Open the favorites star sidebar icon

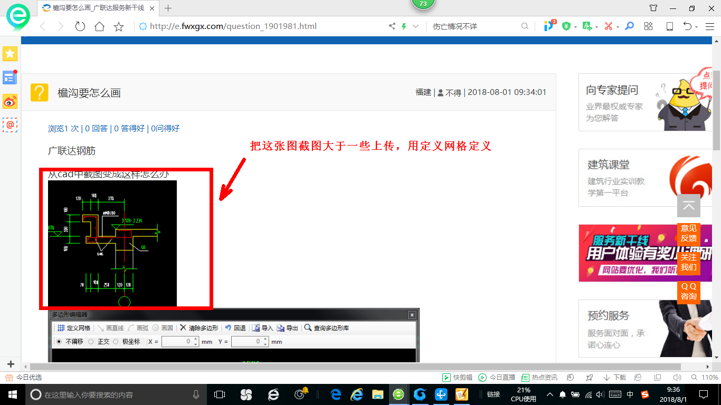pos(10,53)
